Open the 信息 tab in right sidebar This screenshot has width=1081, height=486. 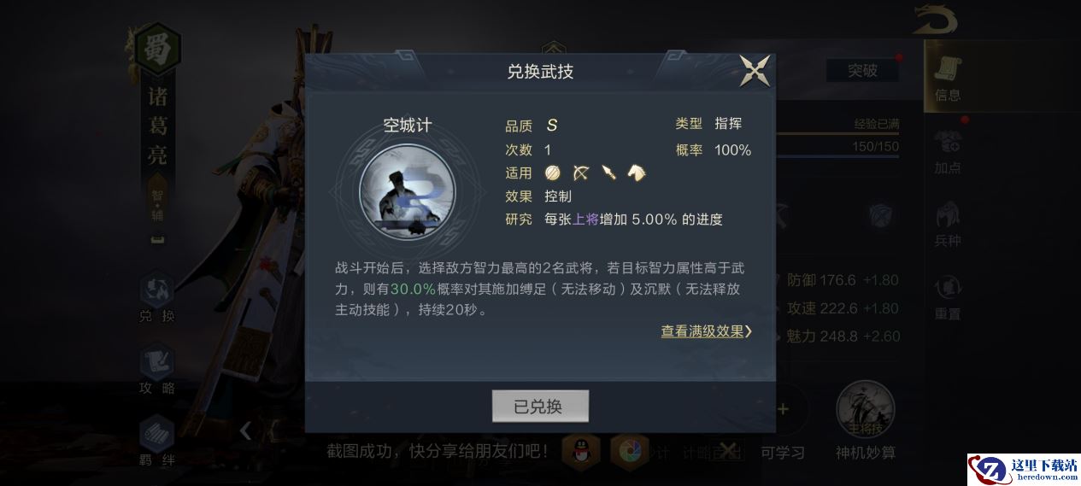(948, 78)
